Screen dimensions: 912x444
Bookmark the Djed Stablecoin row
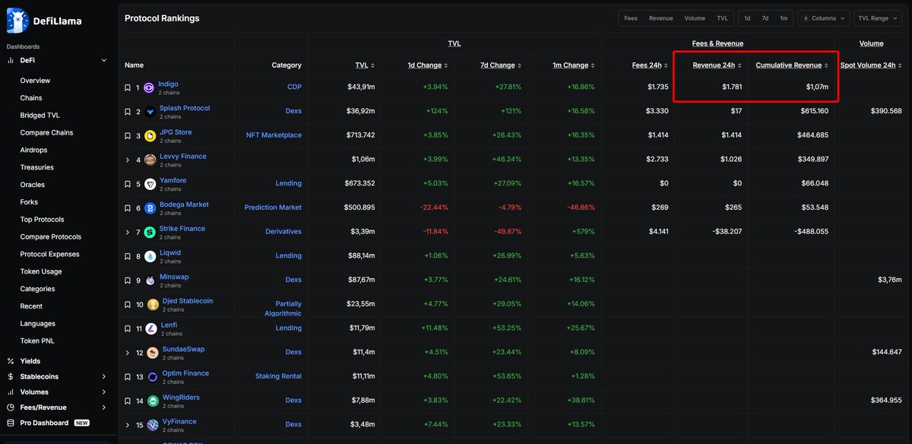pyautogui.click(x=128, y=305)
